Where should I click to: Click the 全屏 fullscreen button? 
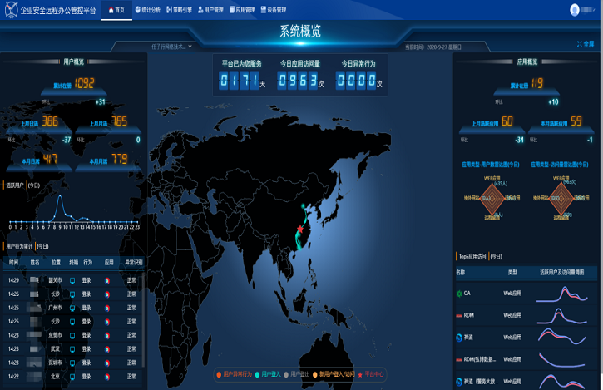584,44
